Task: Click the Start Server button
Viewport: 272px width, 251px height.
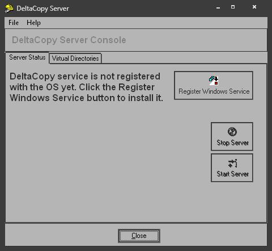Action: tap(232, 168)
